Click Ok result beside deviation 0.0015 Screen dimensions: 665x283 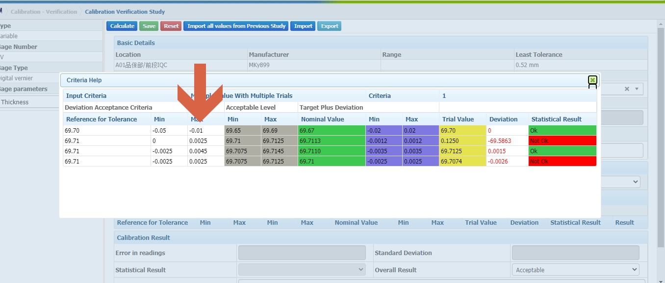(563, 151)
